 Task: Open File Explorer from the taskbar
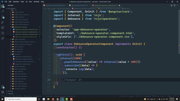(x=48, y=99)
